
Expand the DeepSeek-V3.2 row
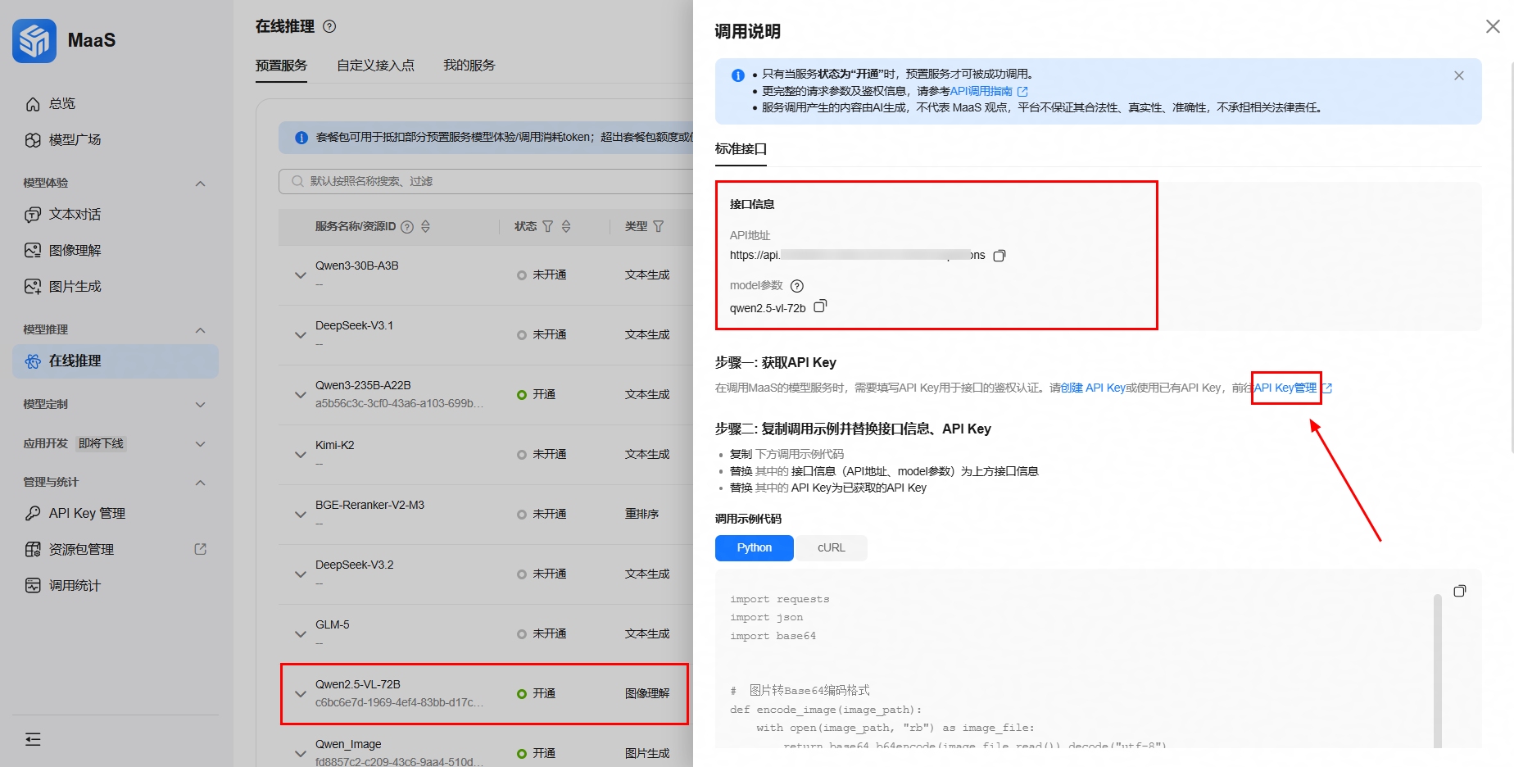pyautogui.click(x=301, y=574)
